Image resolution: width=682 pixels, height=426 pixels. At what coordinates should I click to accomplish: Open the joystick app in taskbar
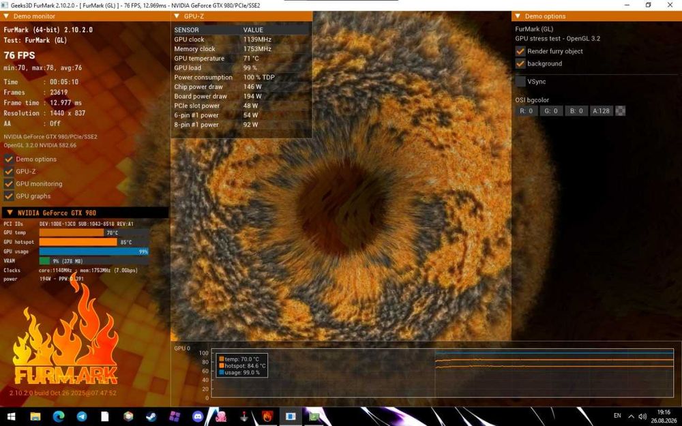(244, 416)
